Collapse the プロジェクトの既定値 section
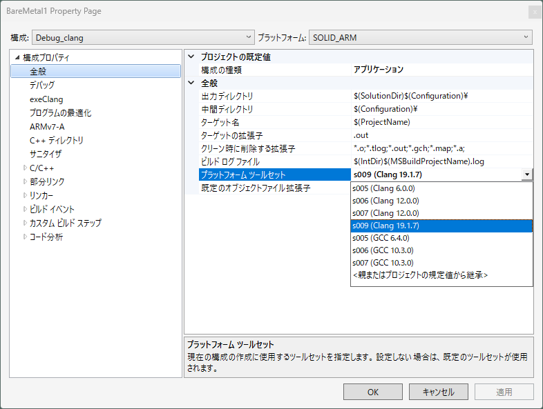Viewport: 543px width, 409px height. click(191, 57)
